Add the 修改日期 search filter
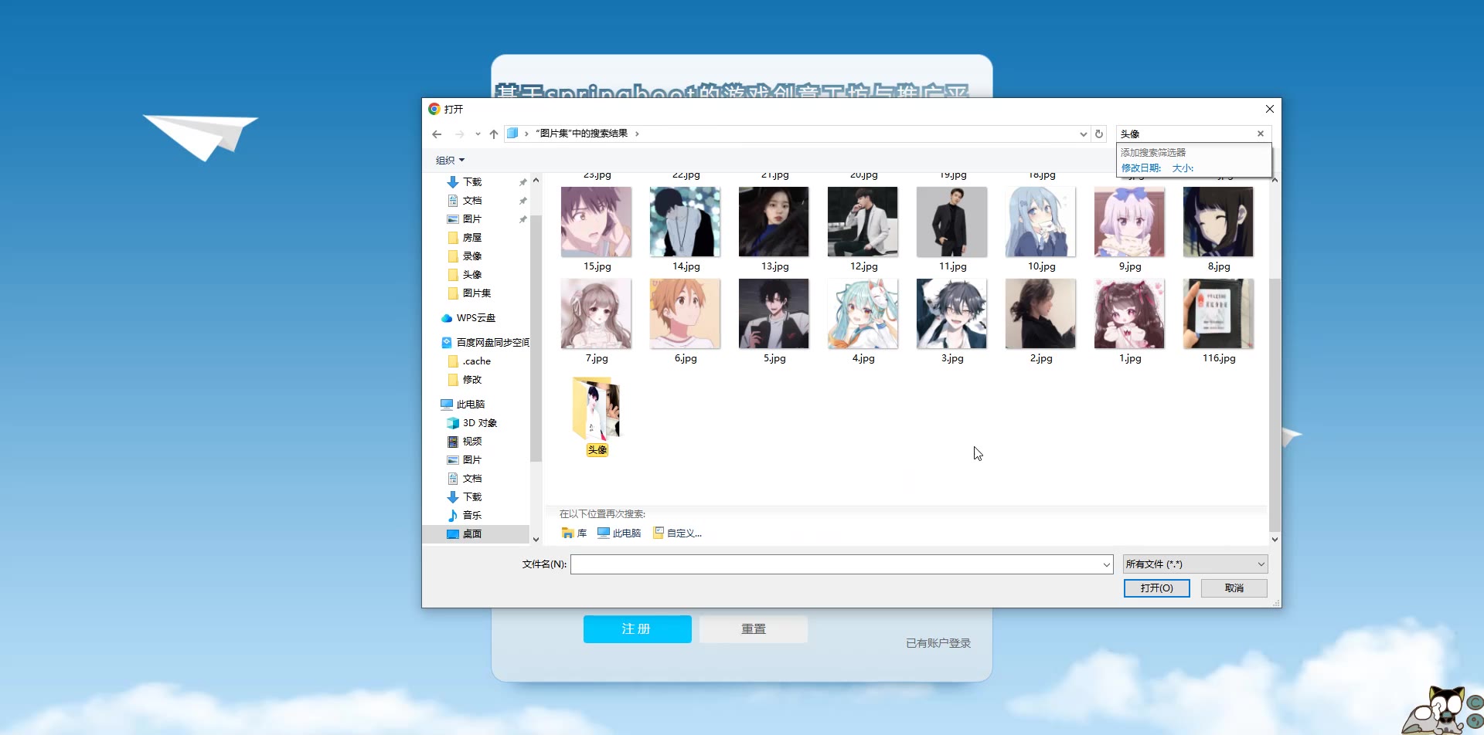The height and width of the screenshot is (735, 1484). [x=1142, y=168]
